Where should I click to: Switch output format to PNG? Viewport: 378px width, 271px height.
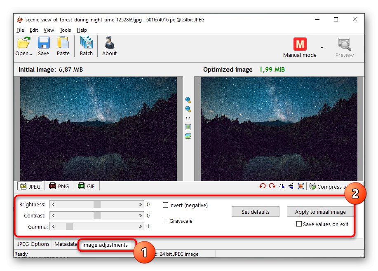tap(59, 186)
